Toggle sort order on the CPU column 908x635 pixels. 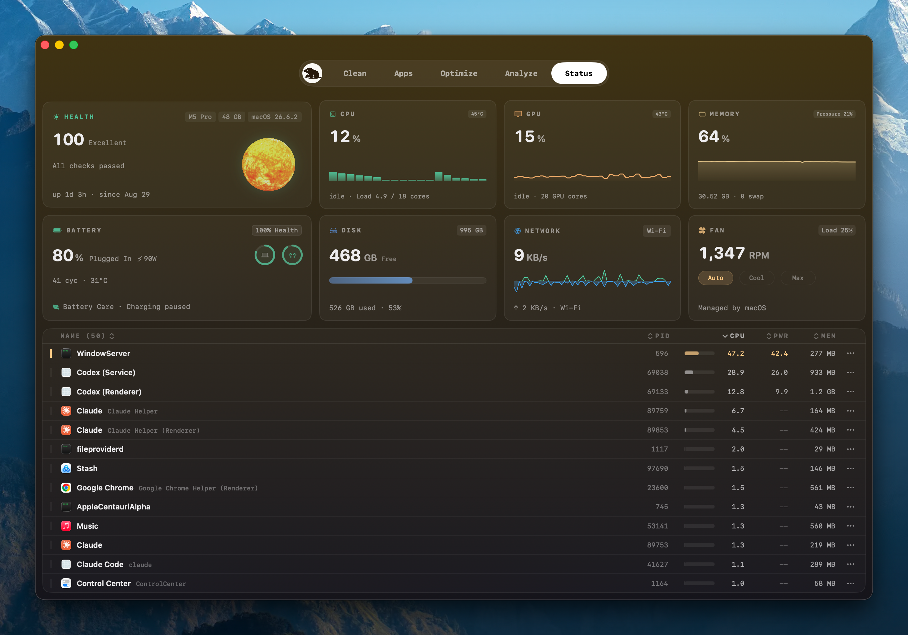pos(734,336)
